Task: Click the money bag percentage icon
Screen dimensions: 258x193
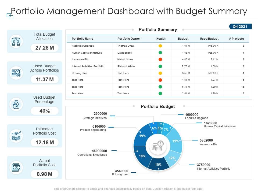Action: (16, 104)
